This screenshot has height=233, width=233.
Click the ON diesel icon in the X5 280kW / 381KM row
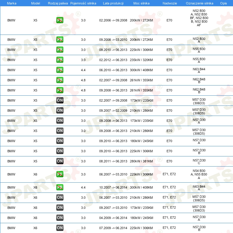pyautogui.click(x=60, y=161)
